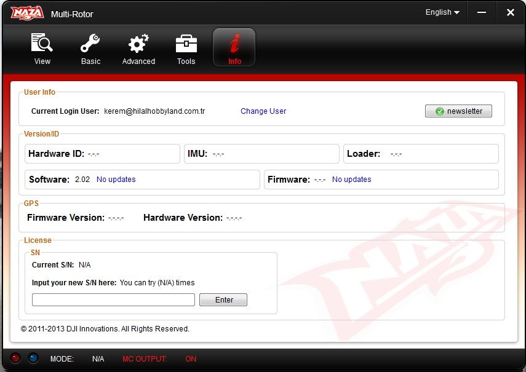Viewport: 526px width, 372px height.
Task: Switch to the Basic wrench tab
Action: tap(90, 49)
